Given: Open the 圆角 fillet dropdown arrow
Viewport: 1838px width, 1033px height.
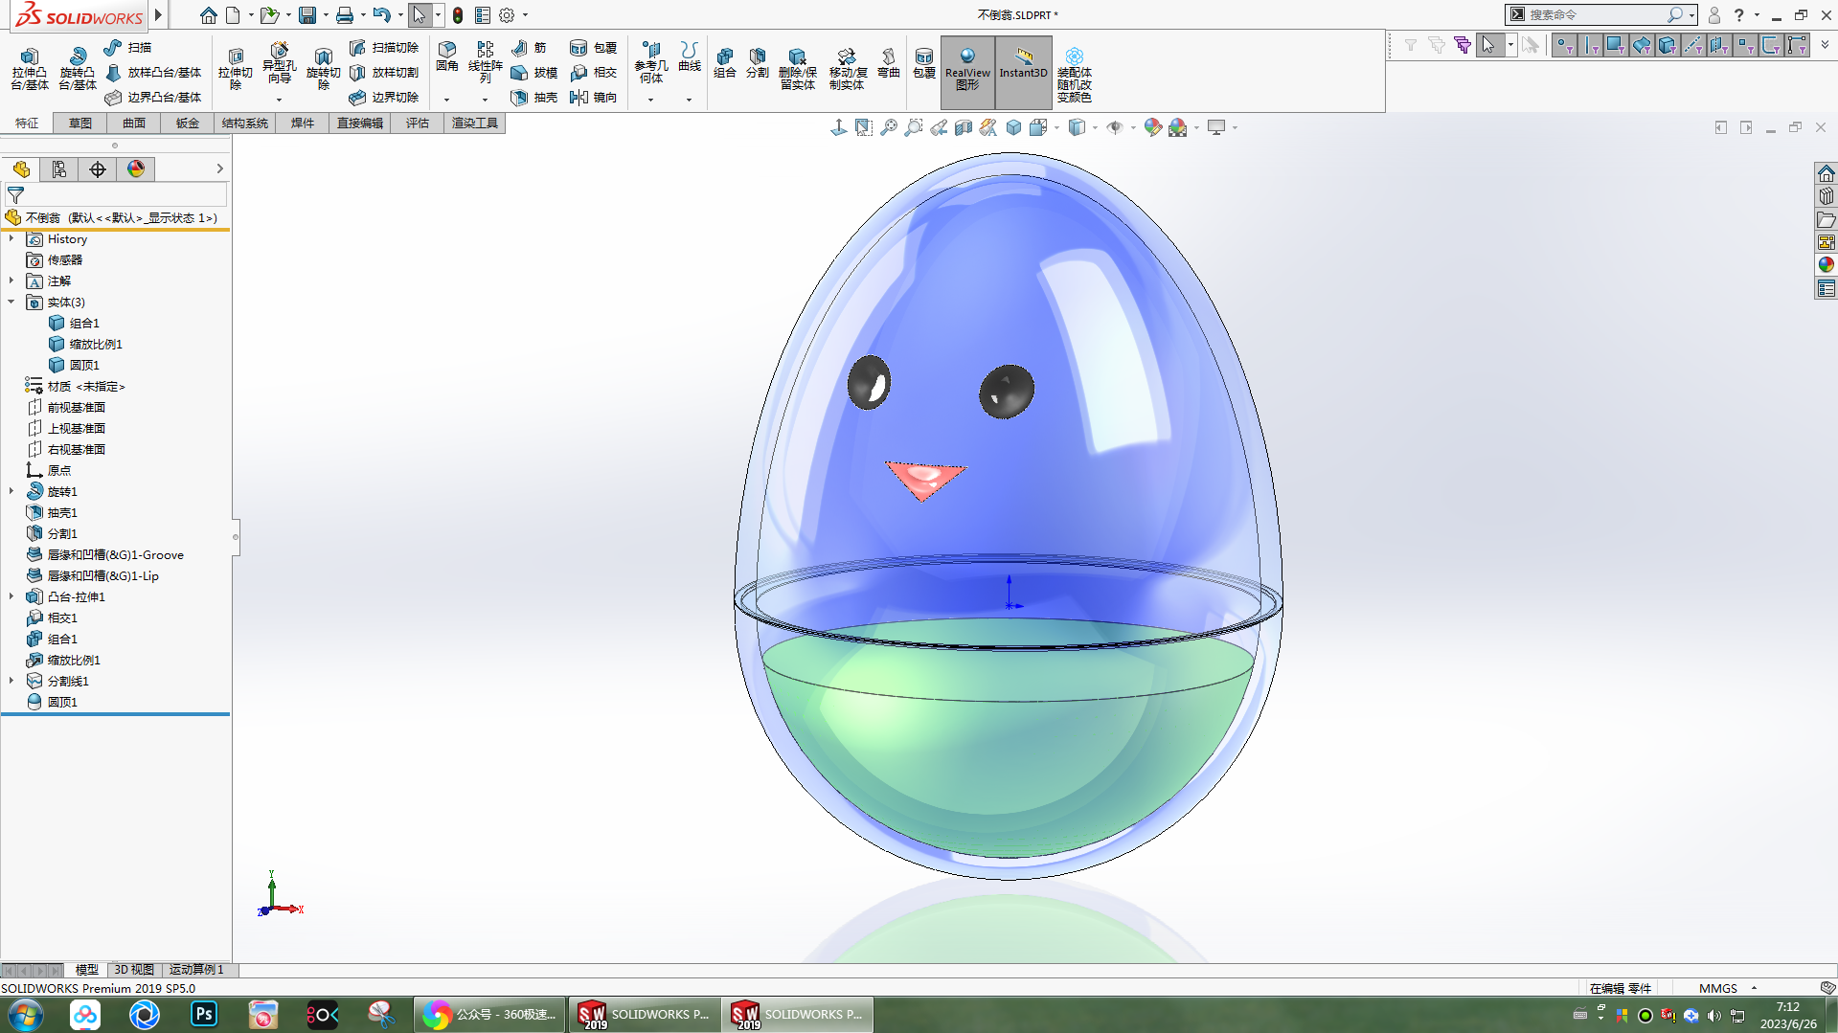Looking at the screenshot, I should 446,100.
